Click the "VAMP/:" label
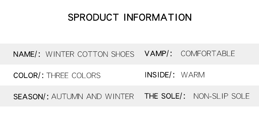 click(158, 54)
